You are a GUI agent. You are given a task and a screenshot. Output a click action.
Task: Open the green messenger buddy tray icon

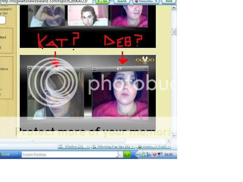pos(143,154)
